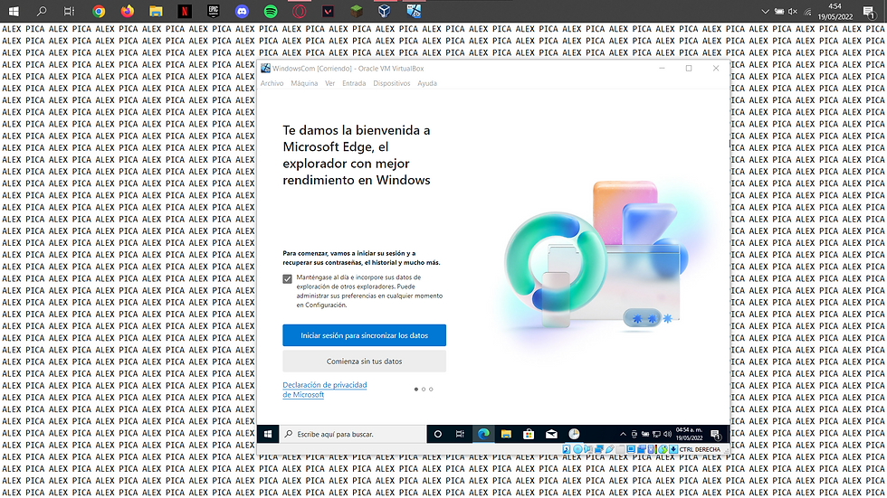Click VirtualBox optical disc status icon
The height and width of the screenshot is (498, 887).
point(577,449)
